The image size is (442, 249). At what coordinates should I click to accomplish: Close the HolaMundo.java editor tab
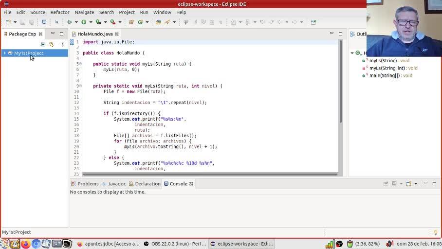pyautogui.click(x=117, y=34)
